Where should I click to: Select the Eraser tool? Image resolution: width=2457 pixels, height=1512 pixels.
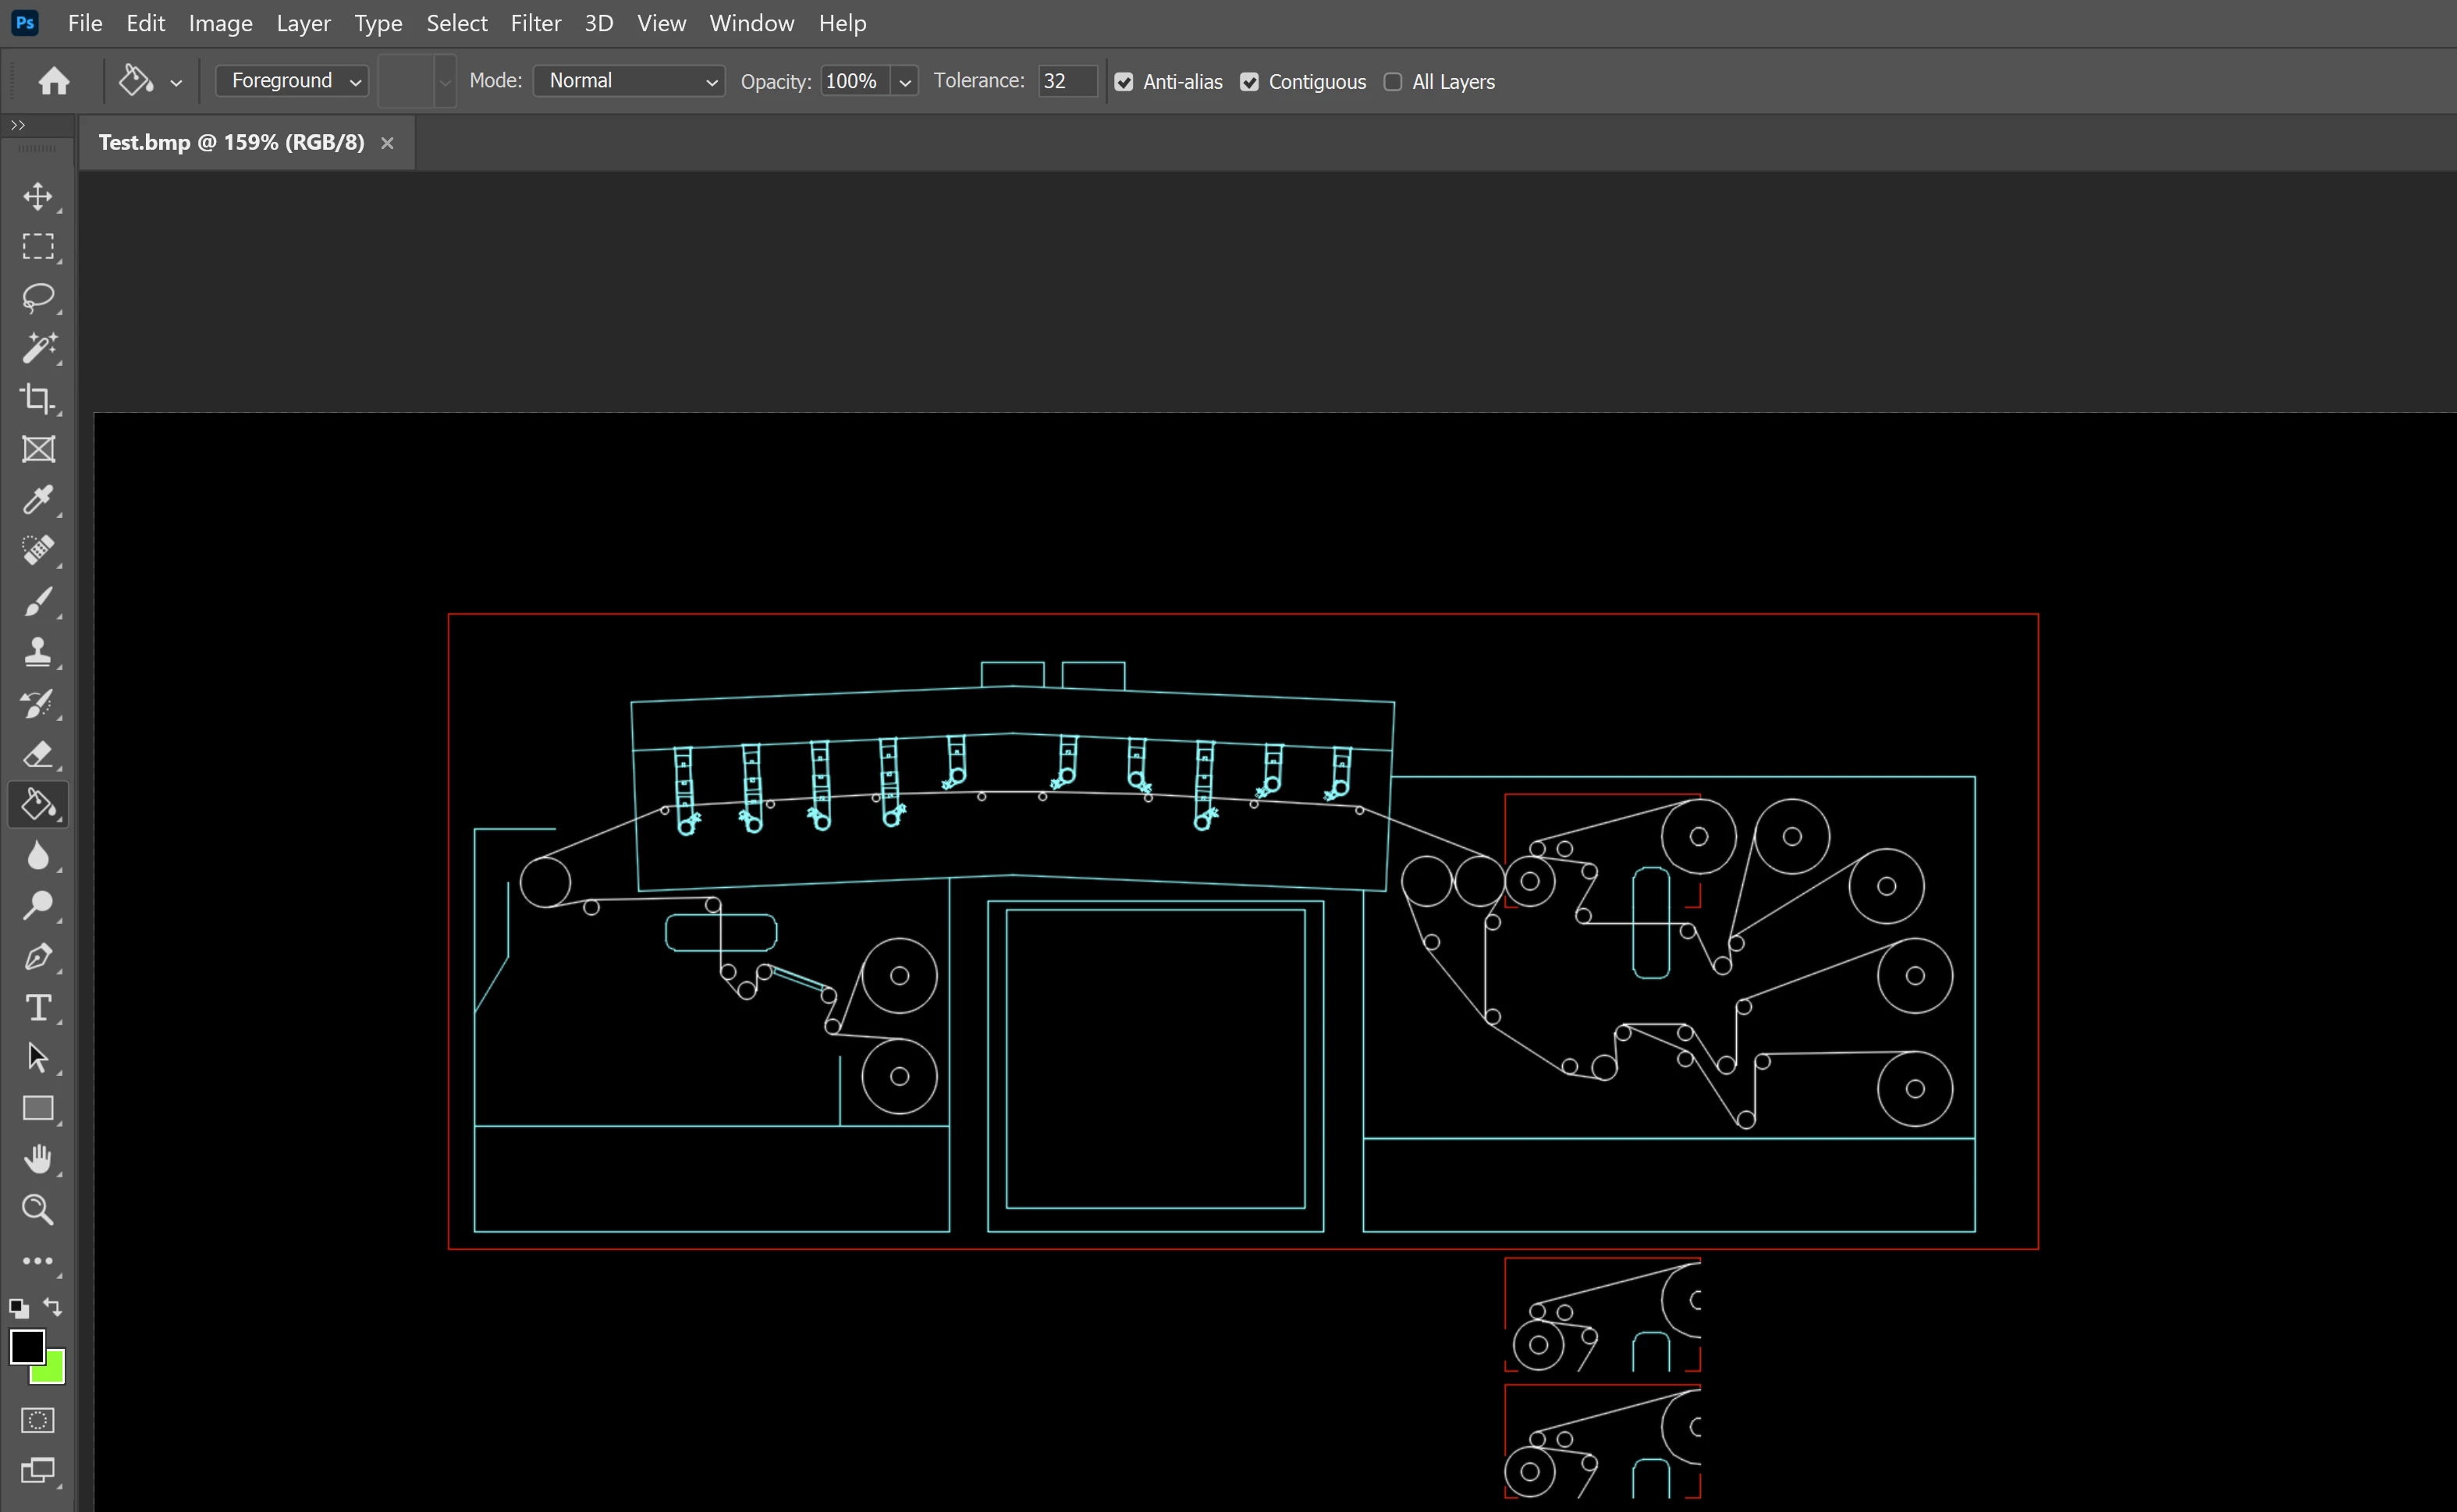[38, 753]
